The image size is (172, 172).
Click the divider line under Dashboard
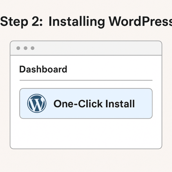[86, 80]
